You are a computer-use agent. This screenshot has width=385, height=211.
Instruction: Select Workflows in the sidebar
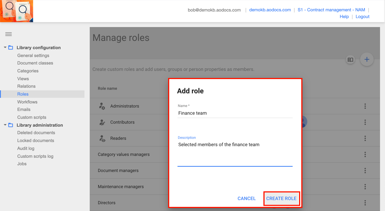coord(27,102)
